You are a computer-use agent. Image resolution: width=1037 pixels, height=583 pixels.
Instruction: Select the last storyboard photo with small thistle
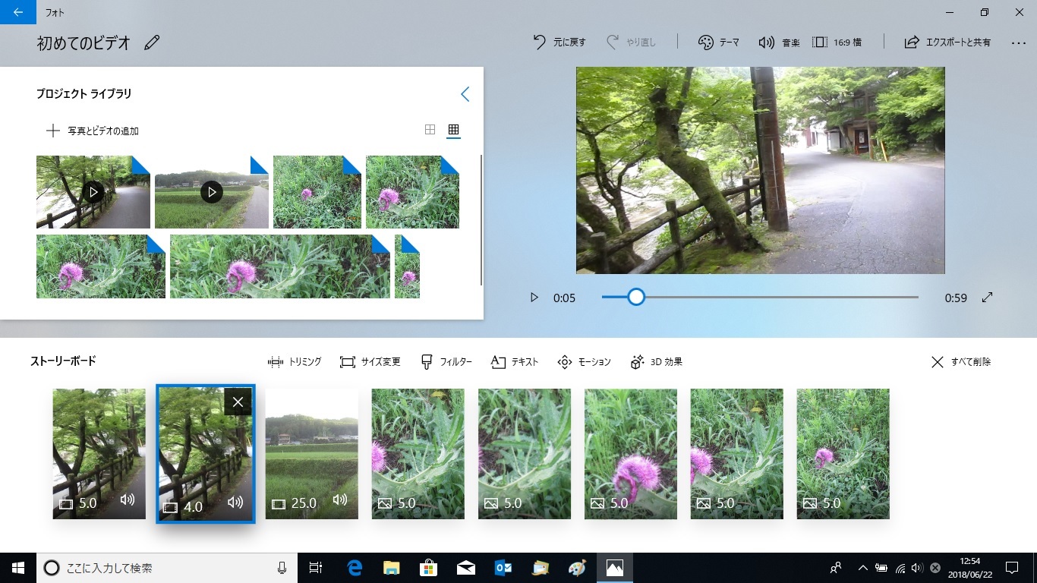click(x=843, y=454)
